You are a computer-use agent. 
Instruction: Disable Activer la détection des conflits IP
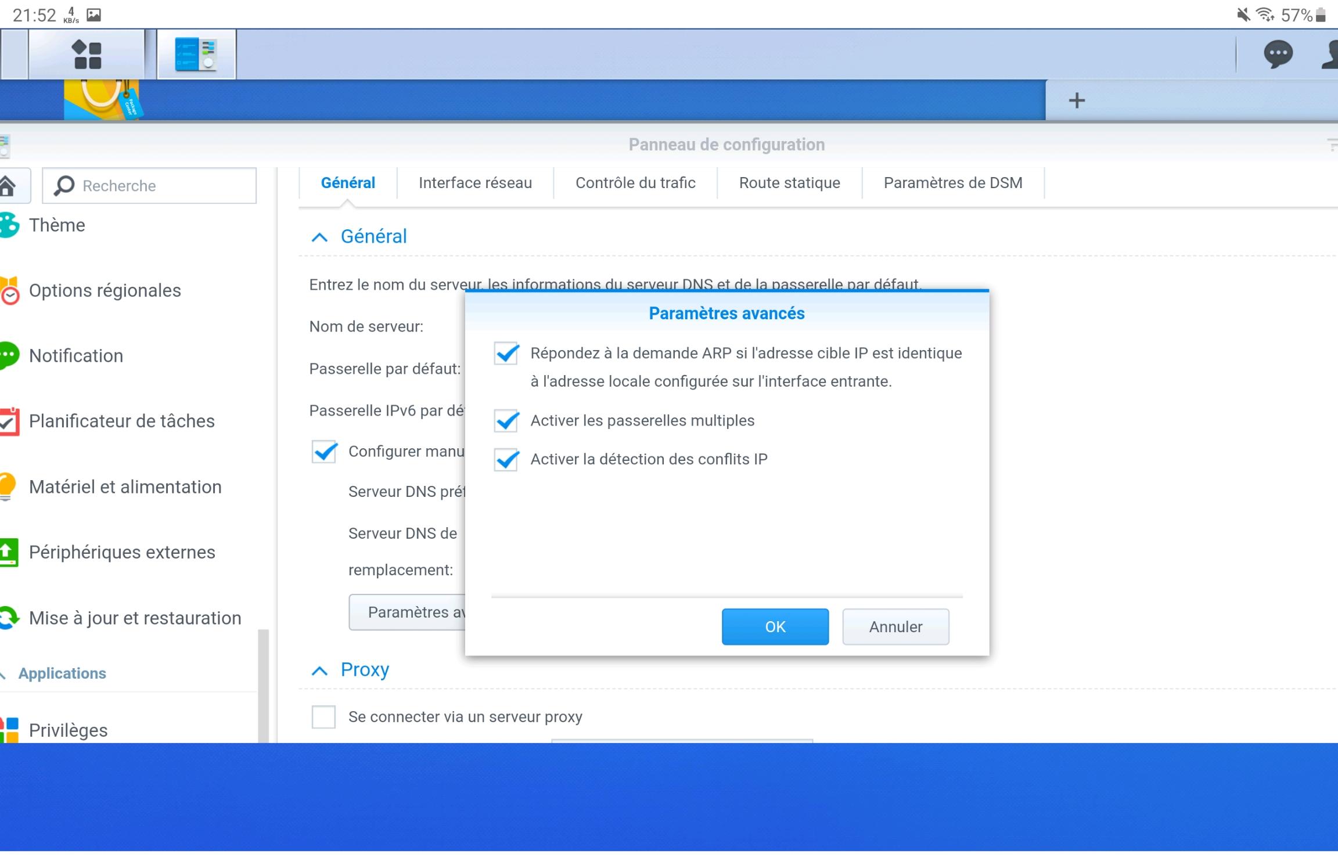tap(506, 459)
